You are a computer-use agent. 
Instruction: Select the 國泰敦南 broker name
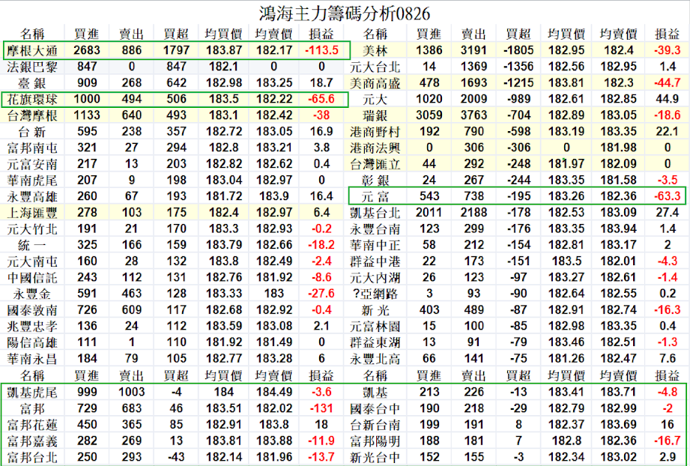tap(32, 310)
